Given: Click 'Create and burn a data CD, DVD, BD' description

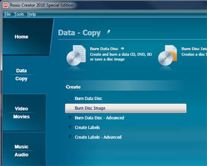Looking at the screenshot, I should (121, 54).
